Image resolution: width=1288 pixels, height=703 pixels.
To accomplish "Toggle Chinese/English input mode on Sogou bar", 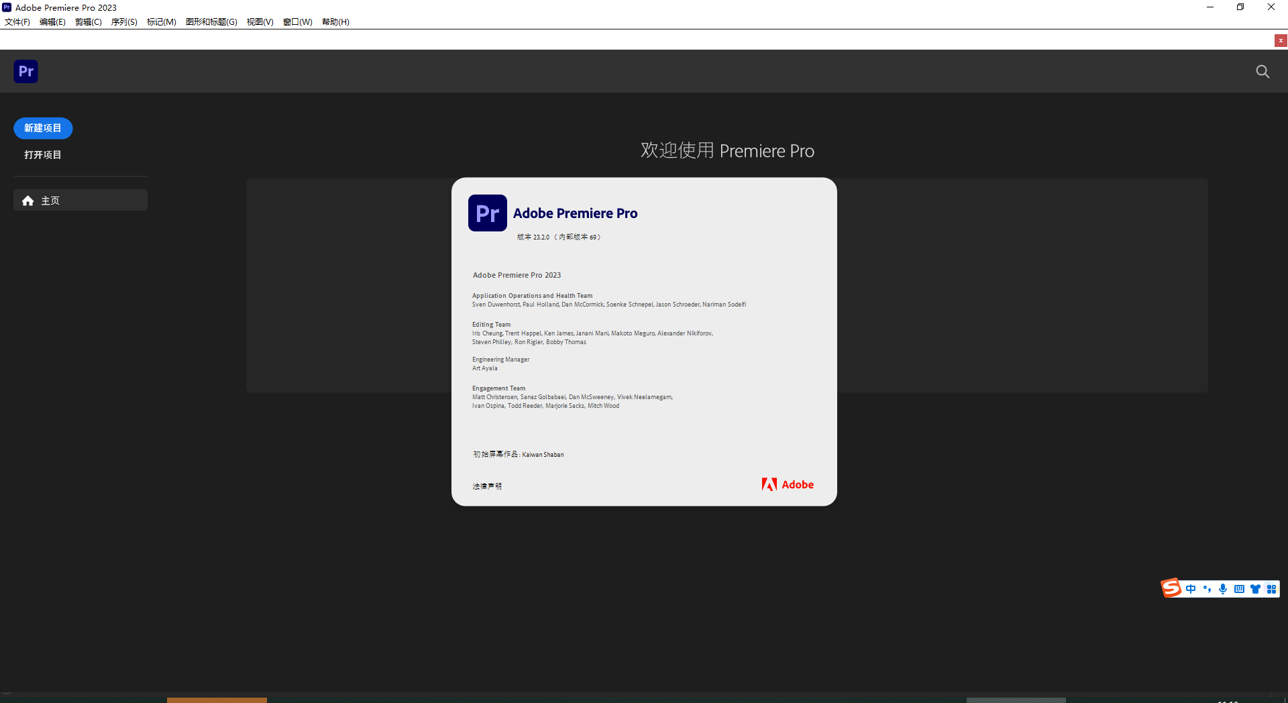I will [1191, 588].
